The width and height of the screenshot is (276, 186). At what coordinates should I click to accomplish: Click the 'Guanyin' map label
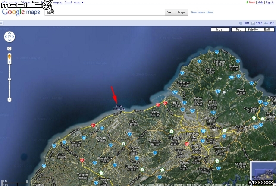point(75,144)
